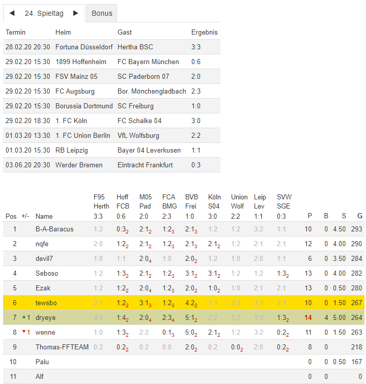Go to next Spieltag using right arrow
Screen dimensions: 366x384
click(x=76, y=13)
